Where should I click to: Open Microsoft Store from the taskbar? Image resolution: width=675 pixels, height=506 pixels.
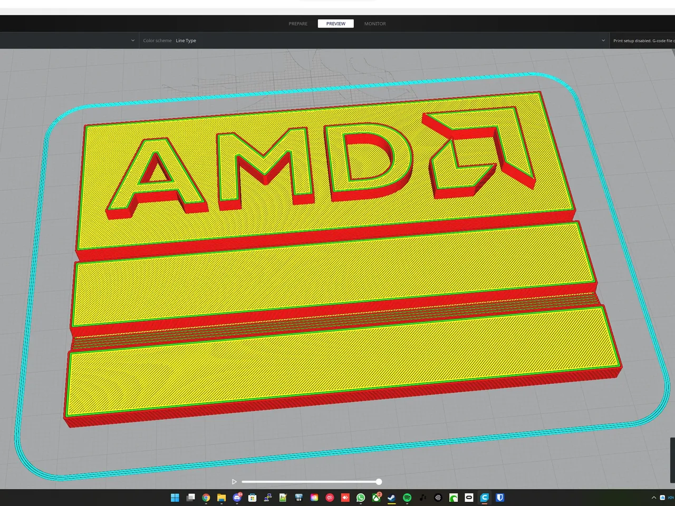(x=253, y=498)
